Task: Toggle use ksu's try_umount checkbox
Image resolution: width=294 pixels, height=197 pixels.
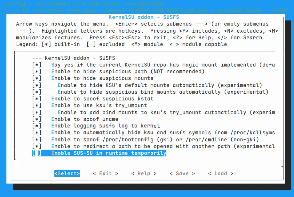Action: [x=37, y=105]
